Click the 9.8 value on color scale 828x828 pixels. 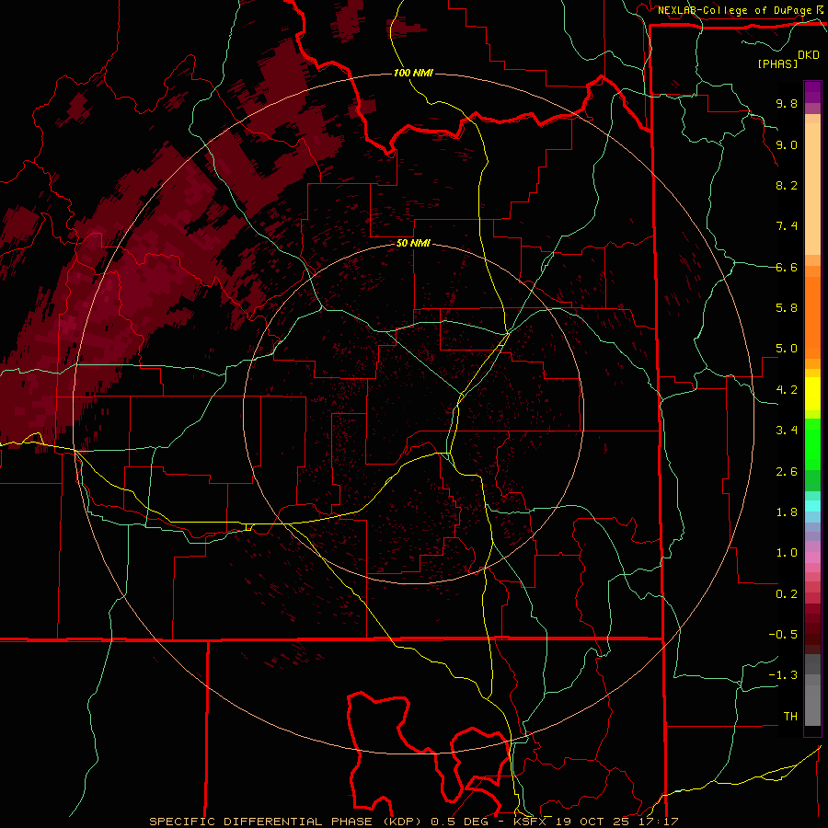(787, 103)
